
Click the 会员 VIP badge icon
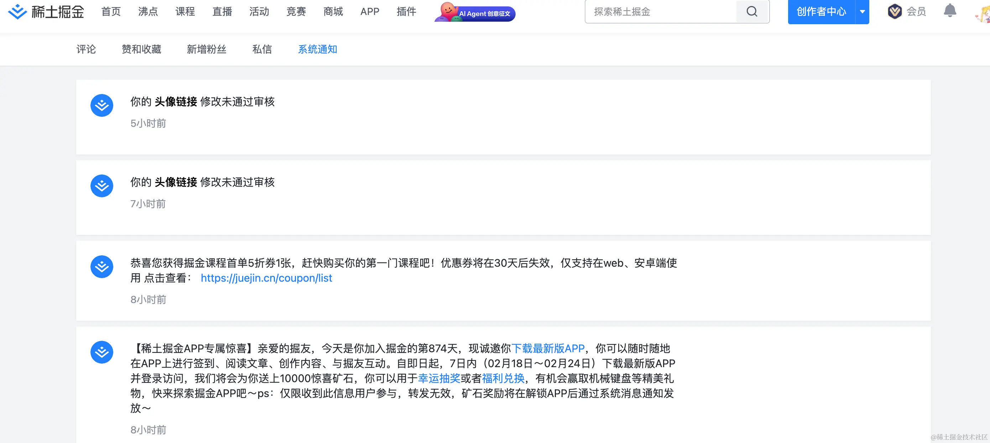[895, 11]
